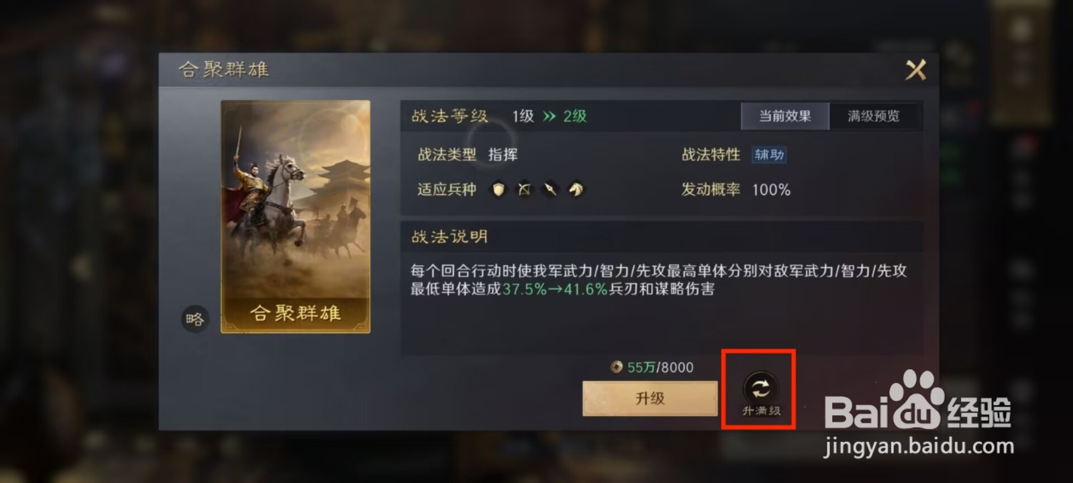Close the 合聚群雄 dialog with crossed swords icon

pos(915,69)
